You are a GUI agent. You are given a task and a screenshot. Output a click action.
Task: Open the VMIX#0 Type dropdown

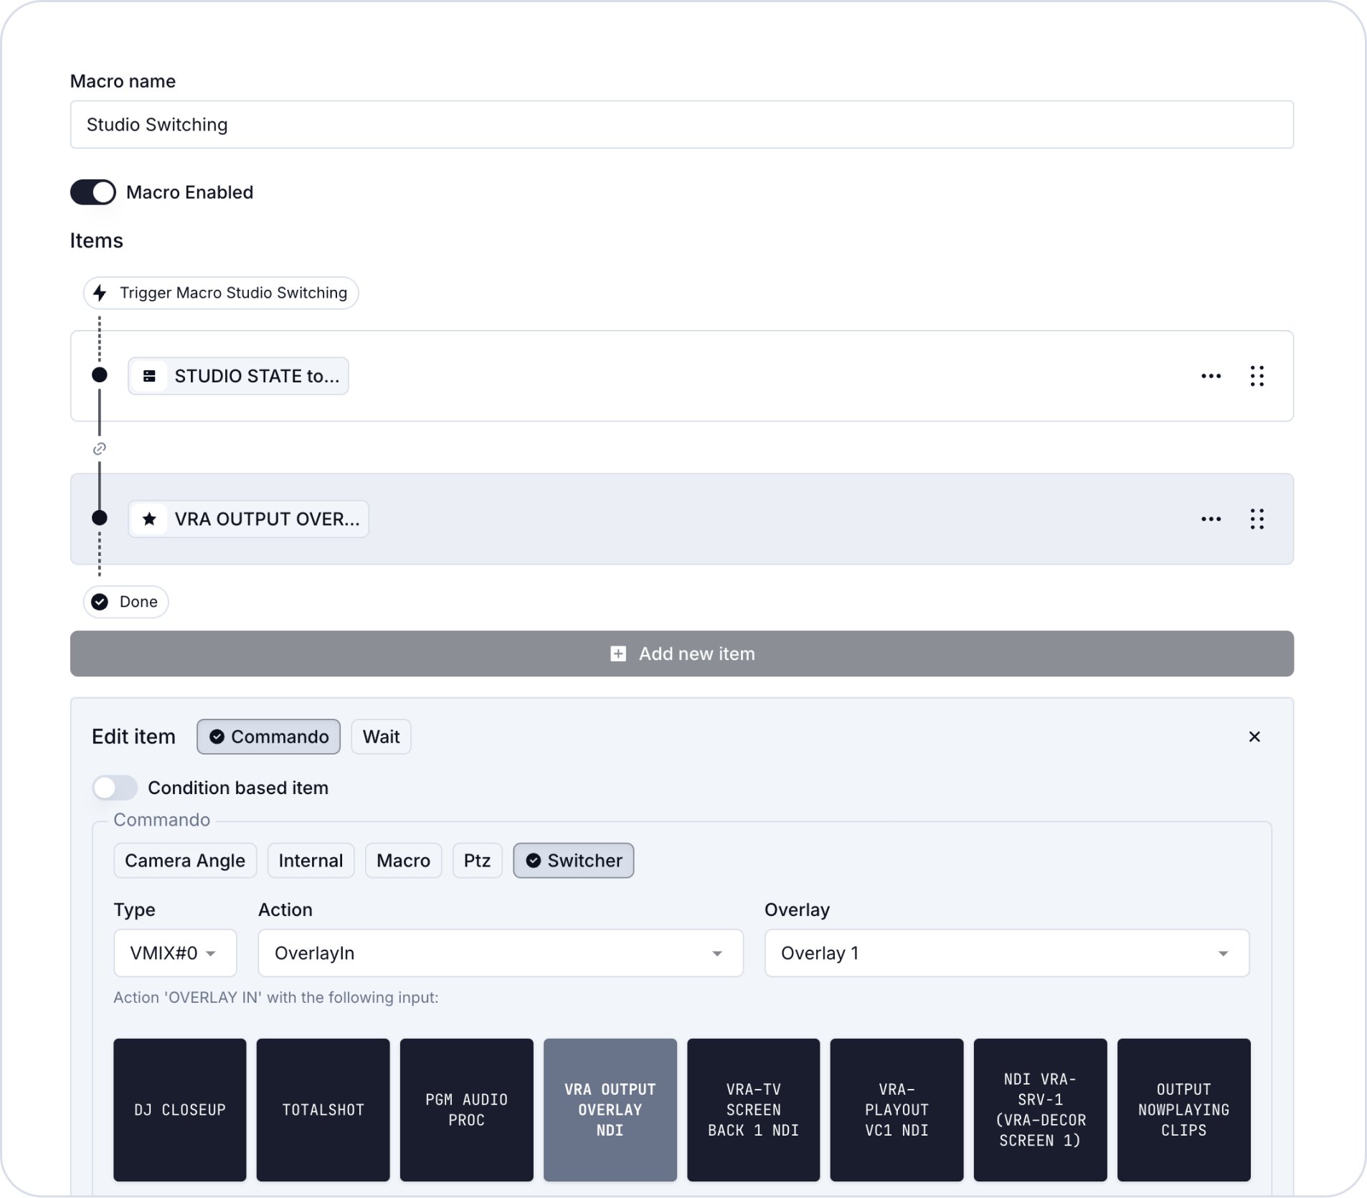click(x=175, y=953)
